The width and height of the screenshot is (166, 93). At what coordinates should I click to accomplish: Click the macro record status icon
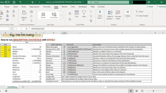(x=6, y=91)
